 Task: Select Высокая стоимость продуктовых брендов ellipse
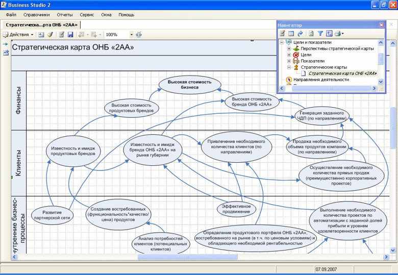point(132,108)
